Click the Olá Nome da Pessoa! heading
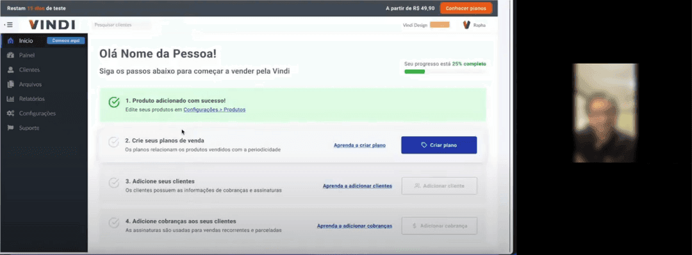 pos(158,54)
